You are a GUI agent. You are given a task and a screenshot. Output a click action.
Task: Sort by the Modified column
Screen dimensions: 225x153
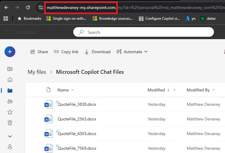[x=156, y=90]
